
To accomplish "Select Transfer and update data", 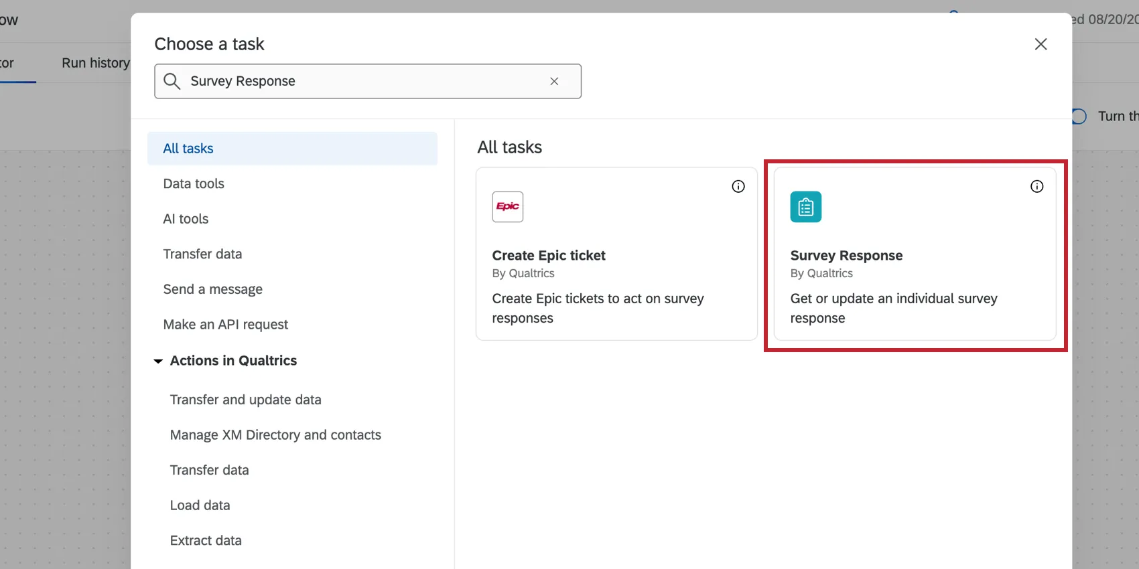I will pos(245,400).
